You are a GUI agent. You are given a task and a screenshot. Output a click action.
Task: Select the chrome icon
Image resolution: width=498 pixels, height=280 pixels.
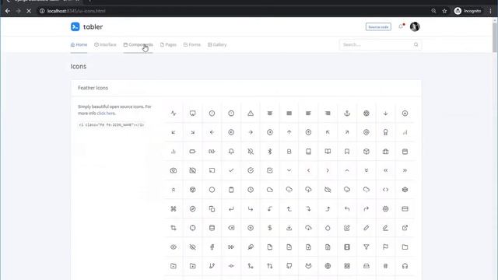coord(193,190)
